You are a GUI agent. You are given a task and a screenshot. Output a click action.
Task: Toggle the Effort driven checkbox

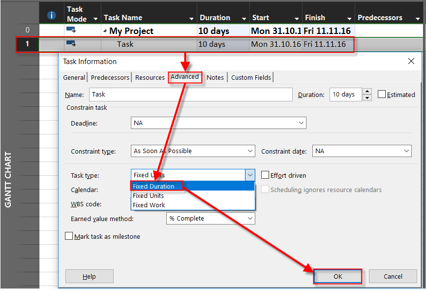pyautogui.click(x=265, y=175)
